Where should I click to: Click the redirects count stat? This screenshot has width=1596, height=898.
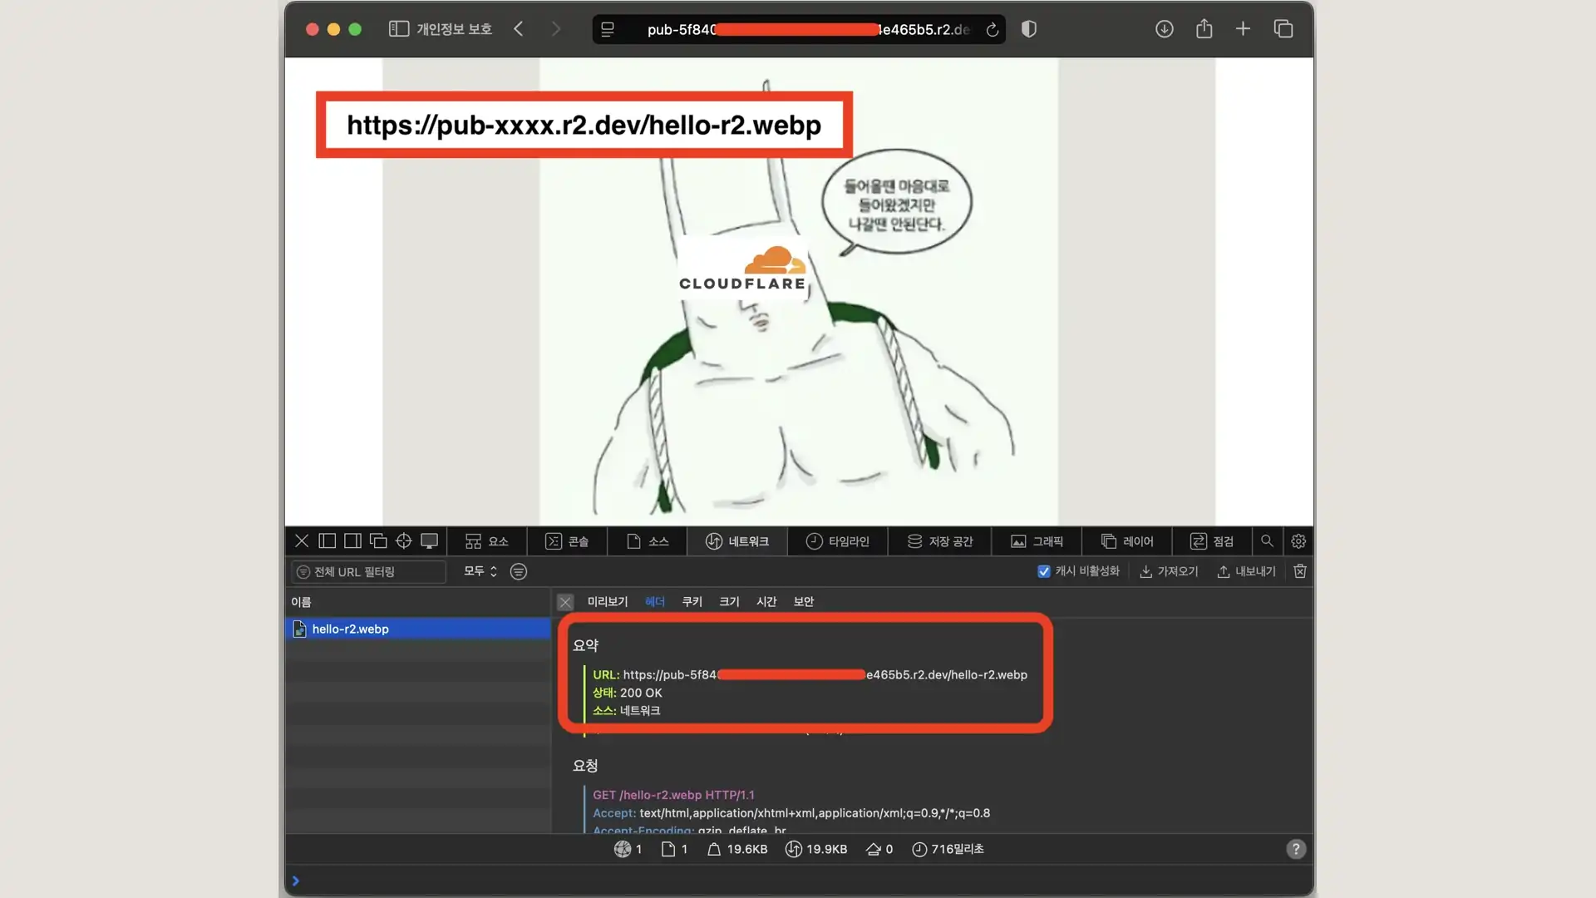(x=879, y=849)
